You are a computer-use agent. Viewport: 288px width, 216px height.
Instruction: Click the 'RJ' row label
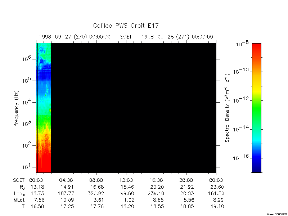coord(22,187)
